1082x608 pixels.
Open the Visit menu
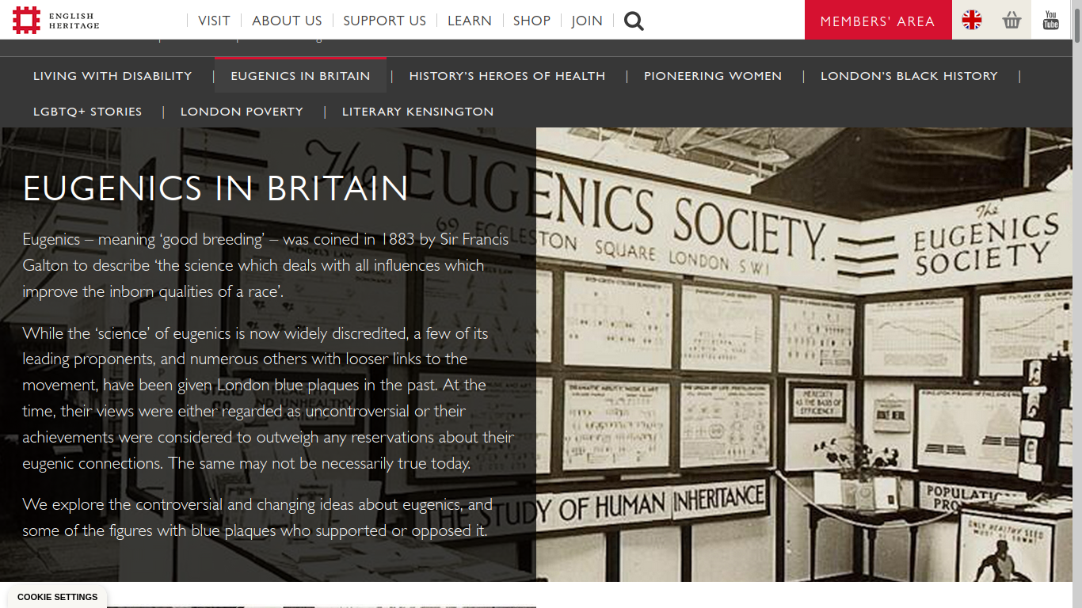(x=214, y=21)
